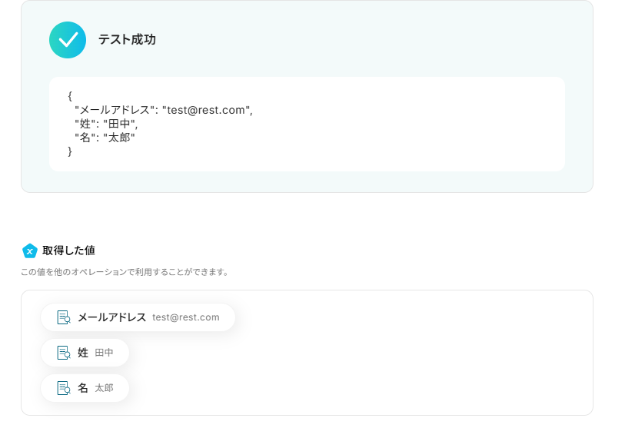Click the 田中 value in the chip
Screen dimensions: 635x438
(x=104, y=353)
